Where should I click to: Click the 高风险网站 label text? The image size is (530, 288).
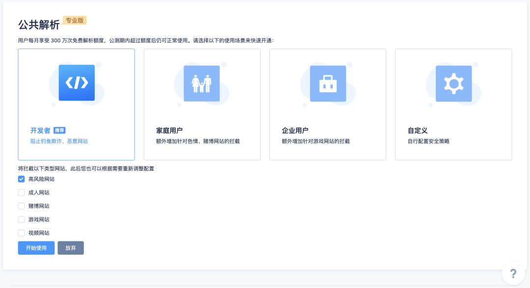pos(41,179)
